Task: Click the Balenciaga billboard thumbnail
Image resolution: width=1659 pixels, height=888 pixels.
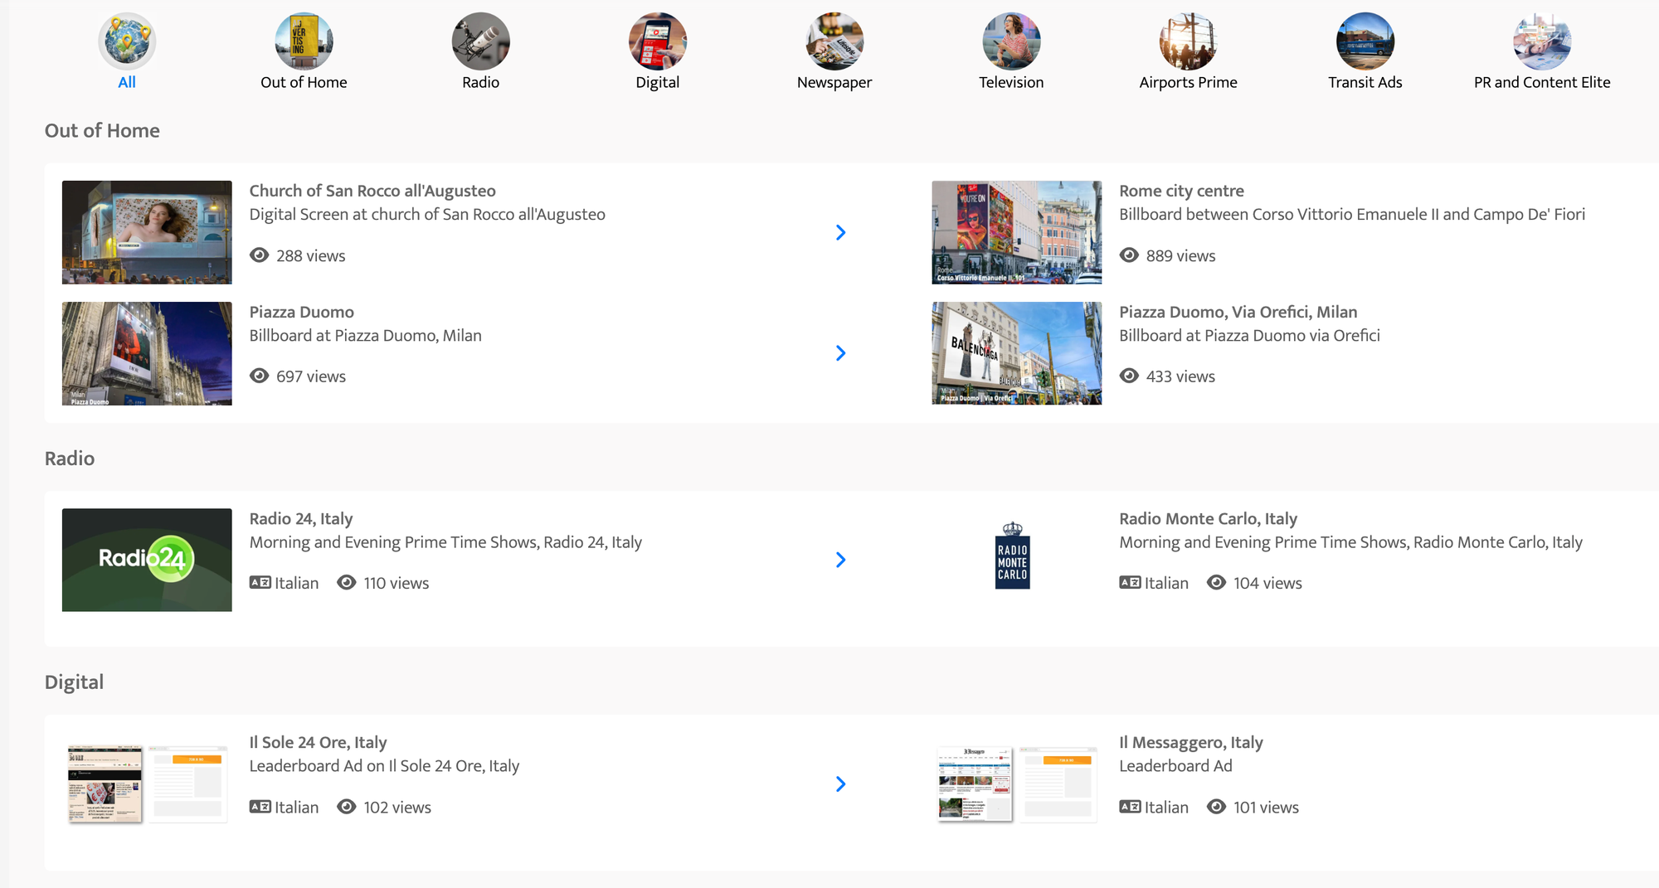Action: [x=1016, y=353]
